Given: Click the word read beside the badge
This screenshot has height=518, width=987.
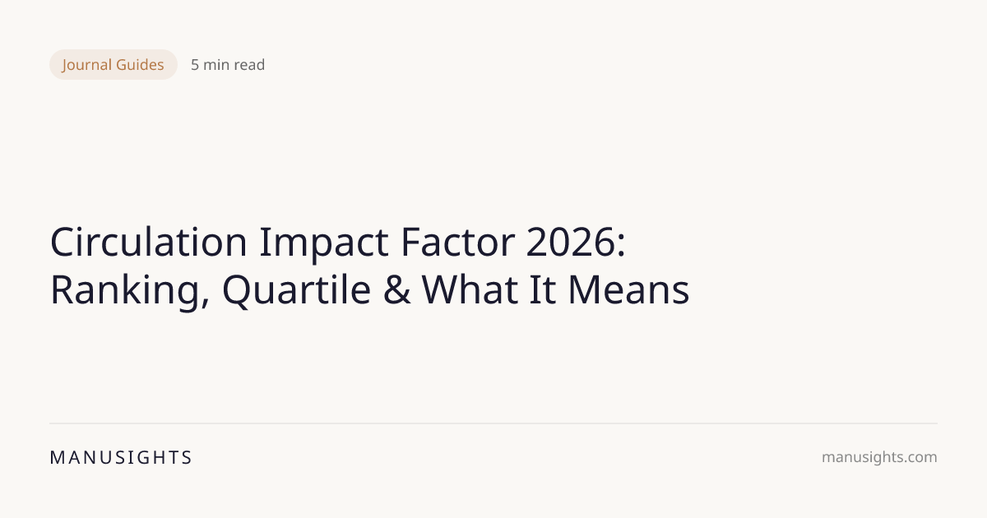Looking at the screenshot, I should pos(248,65).
